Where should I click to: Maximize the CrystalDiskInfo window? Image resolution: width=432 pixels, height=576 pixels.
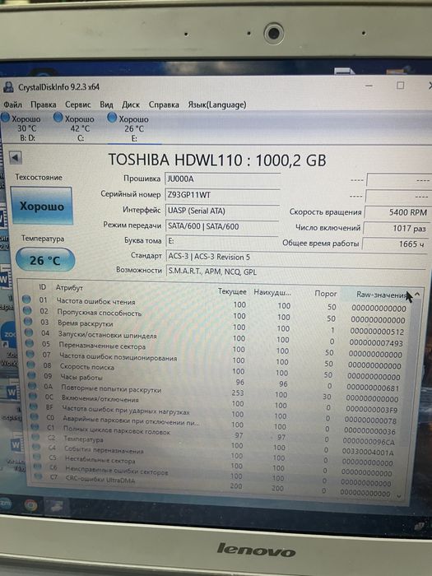point(400,86)
